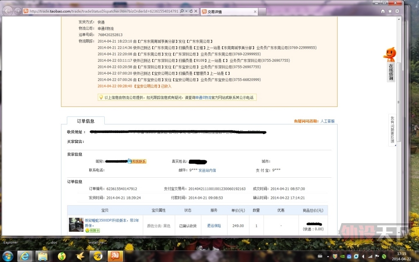Open the orange 淘 Taobao taskbar app
The height and width of the screenshot is (262, 419).
click(115, 256)
